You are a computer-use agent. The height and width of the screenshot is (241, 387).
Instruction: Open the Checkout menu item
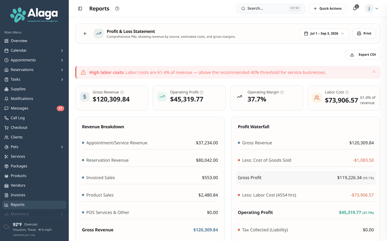point(34,127)
